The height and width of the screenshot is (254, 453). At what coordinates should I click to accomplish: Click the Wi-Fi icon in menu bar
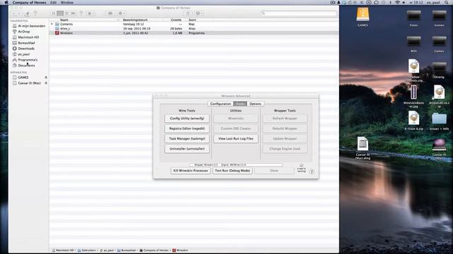tap(398, 2)
